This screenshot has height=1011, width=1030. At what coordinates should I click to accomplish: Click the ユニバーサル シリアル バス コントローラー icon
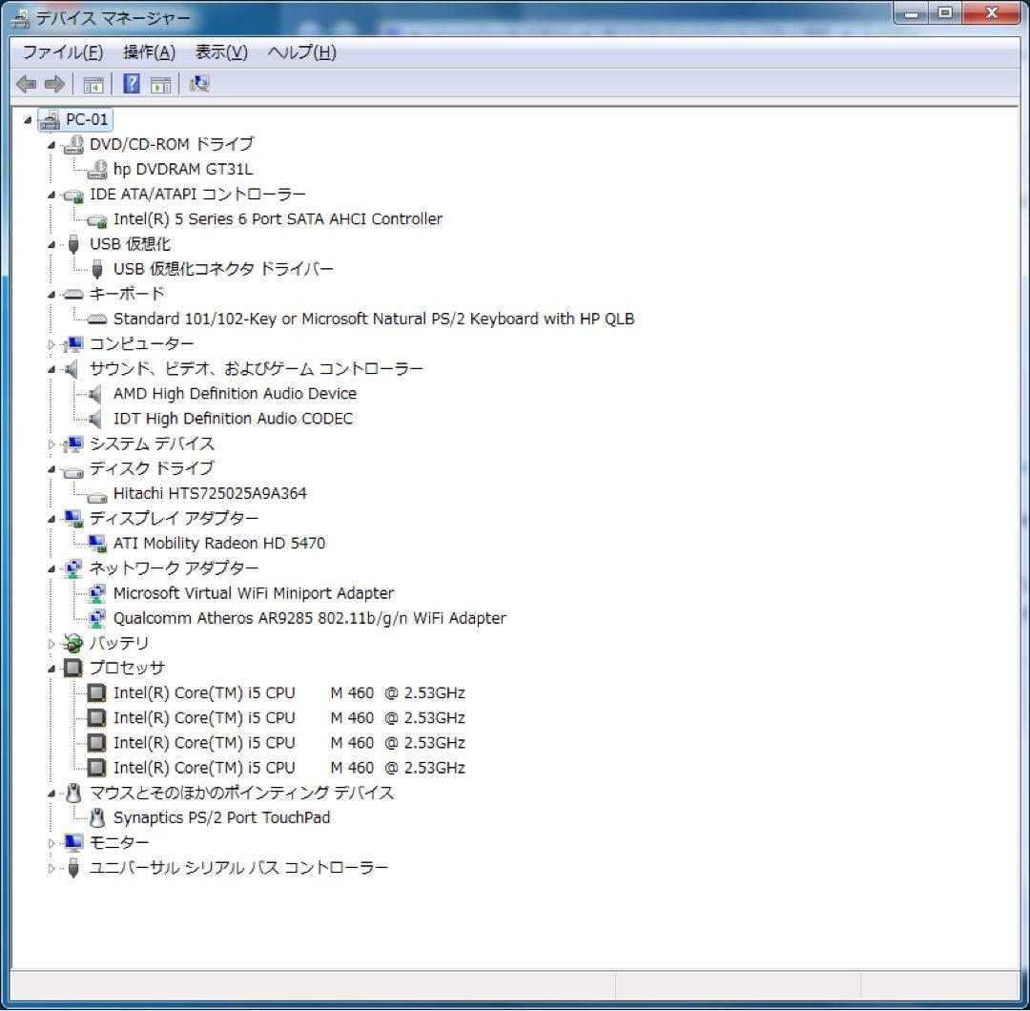tap(72, 868)
